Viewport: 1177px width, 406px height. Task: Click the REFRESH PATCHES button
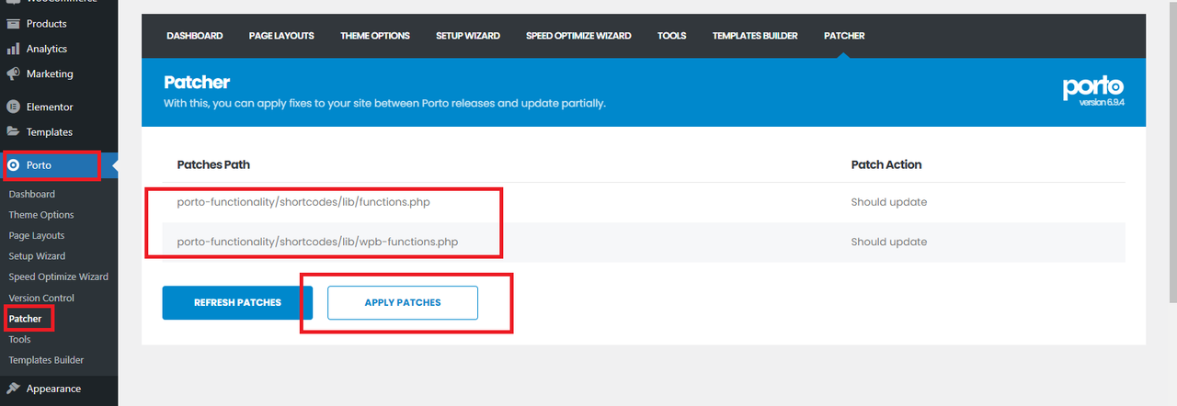237,302
